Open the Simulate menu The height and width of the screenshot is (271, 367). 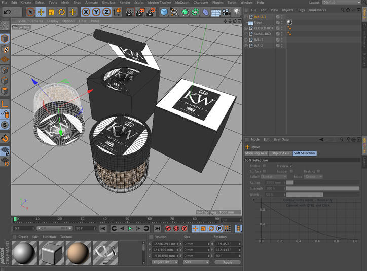coord(108,3)
